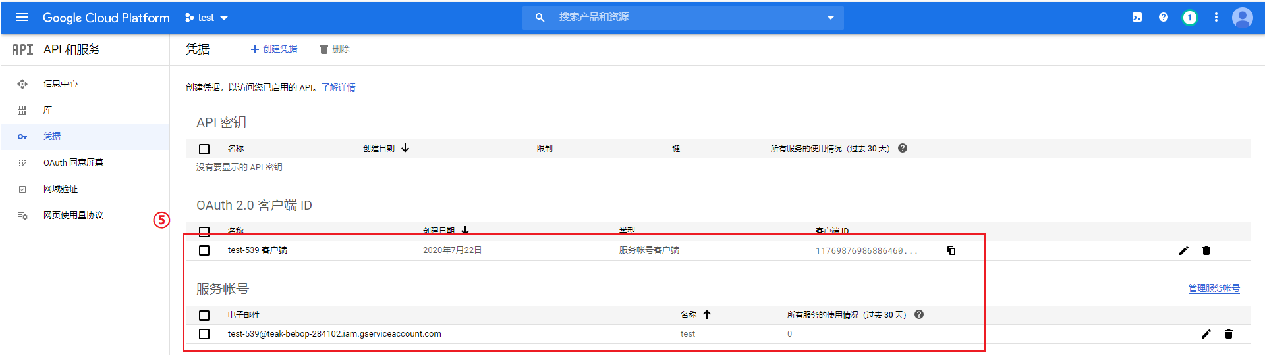The width and height of the screenshot is (1265, 355).
Task: Click 创建凭据 create credentials button
Action: tap(274, 49)
